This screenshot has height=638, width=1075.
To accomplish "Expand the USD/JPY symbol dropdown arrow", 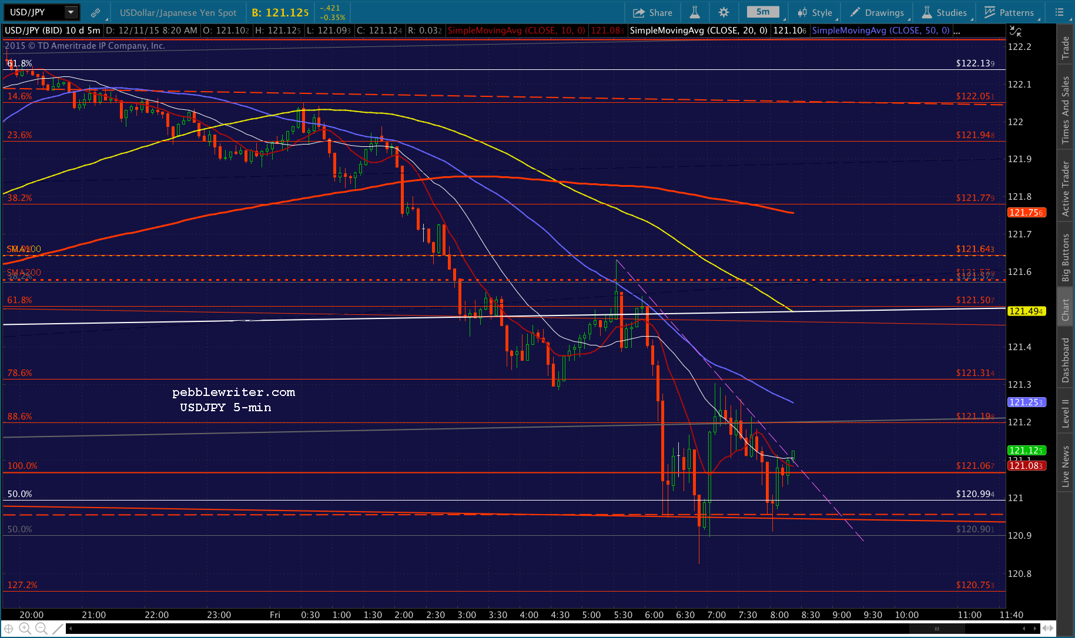I will click(71, 12).
